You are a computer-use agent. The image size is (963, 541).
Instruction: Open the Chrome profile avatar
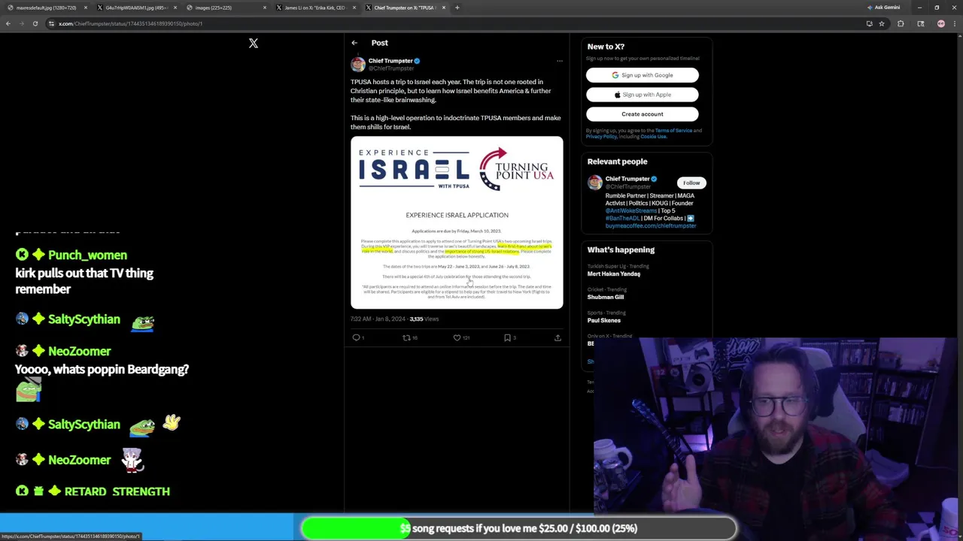click(x=941, y=23)
